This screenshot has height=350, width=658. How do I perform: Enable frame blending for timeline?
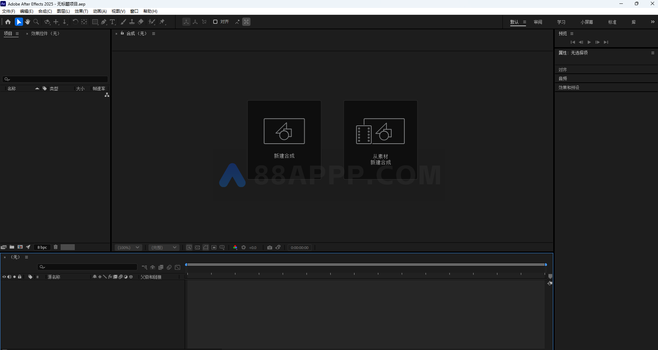[x=161, y=267]
